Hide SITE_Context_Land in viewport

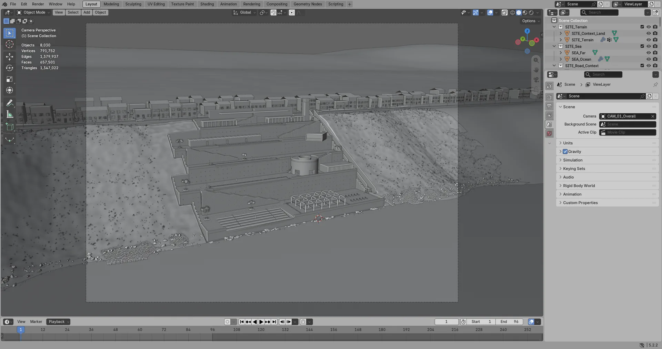tap(649, 33)
